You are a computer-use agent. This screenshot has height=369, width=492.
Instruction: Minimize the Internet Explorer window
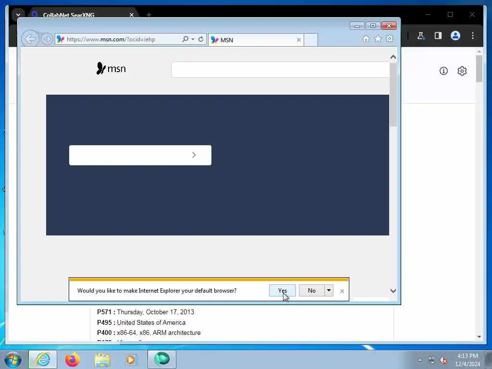click(x=357, y=26)
